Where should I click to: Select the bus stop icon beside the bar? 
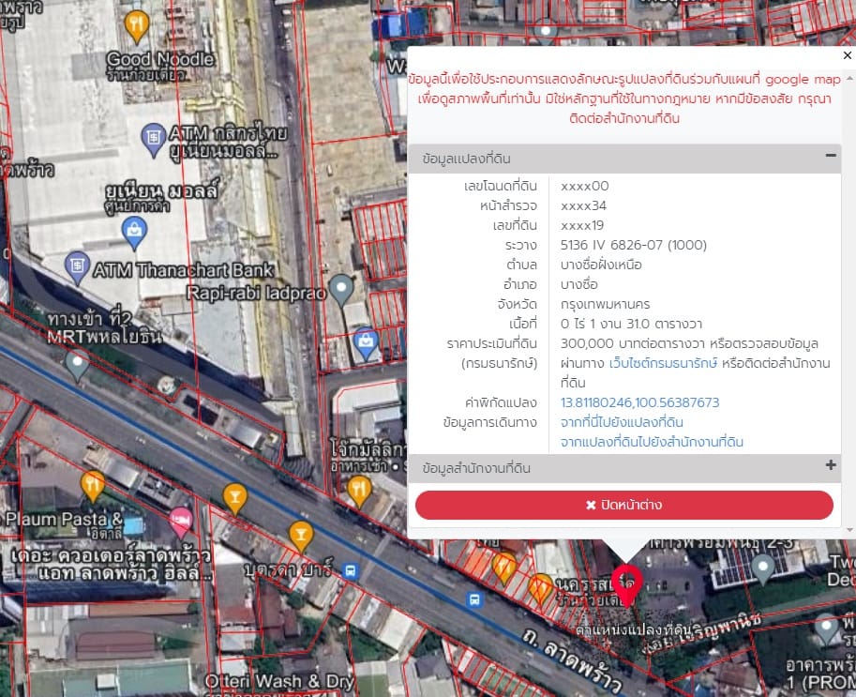click(351, 571)
